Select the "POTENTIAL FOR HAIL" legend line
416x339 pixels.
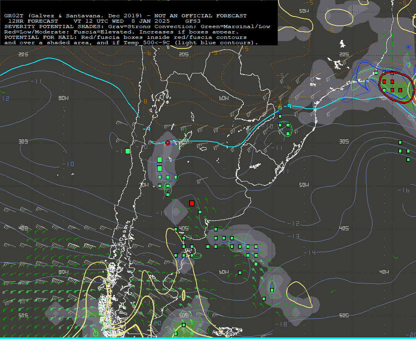tap(126, 37)
